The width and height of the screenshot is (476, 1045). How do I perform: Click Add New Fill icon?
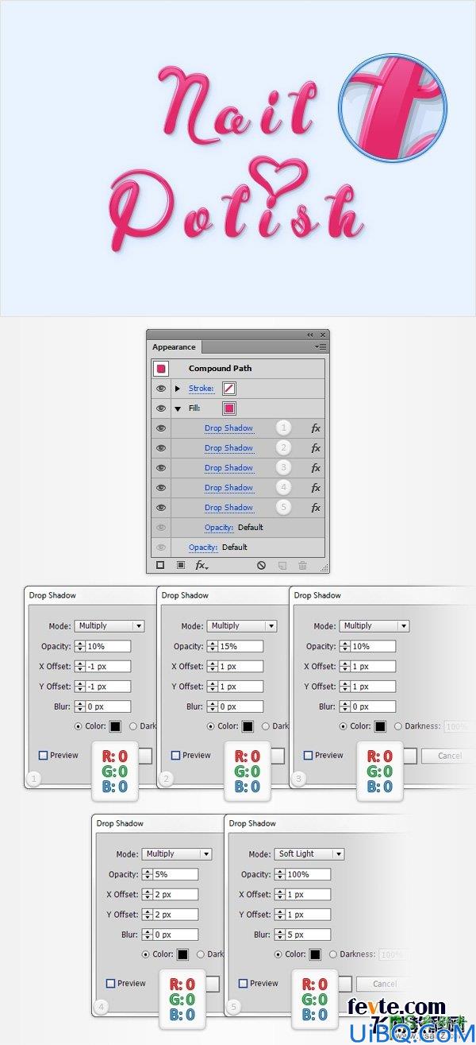[x=180, y=566]
